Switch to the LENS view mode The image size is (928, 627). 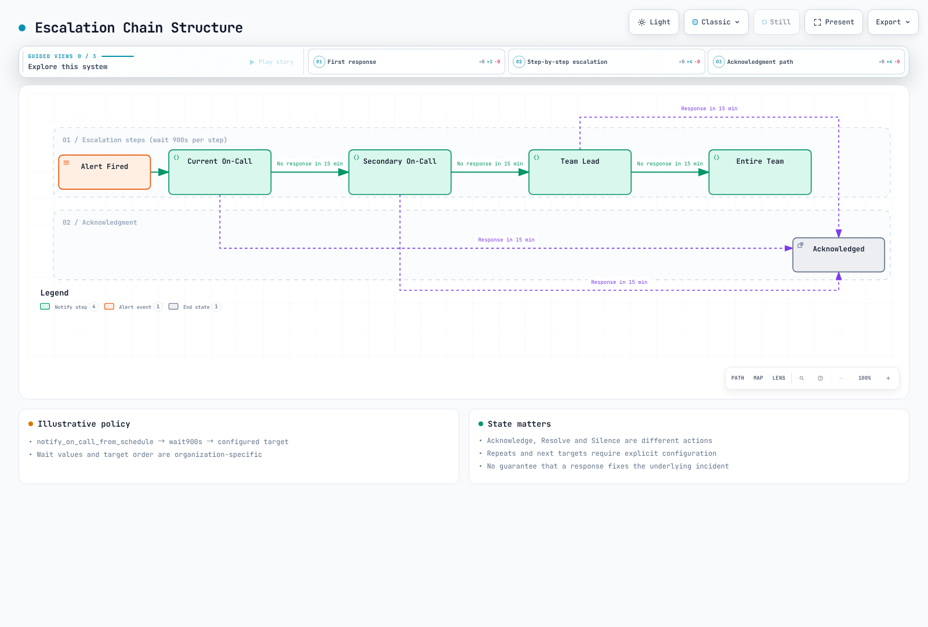point(779,378)
